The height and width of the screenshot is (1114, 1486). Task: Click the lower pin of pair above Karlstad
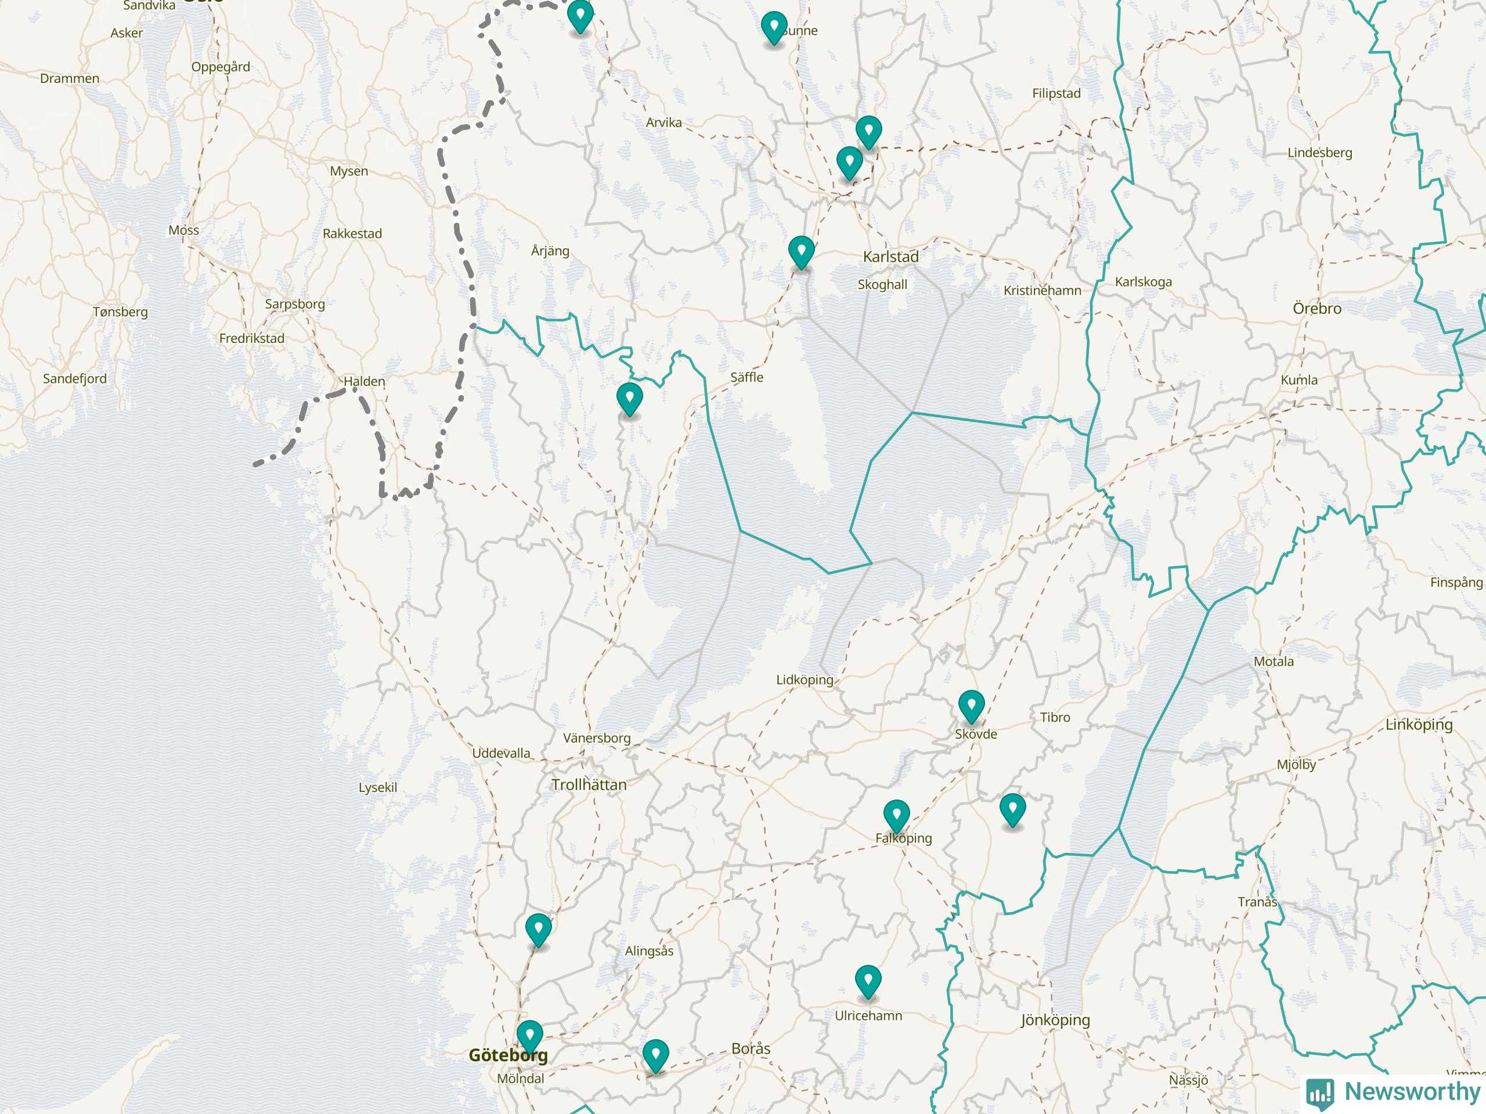tap(849, 162)
